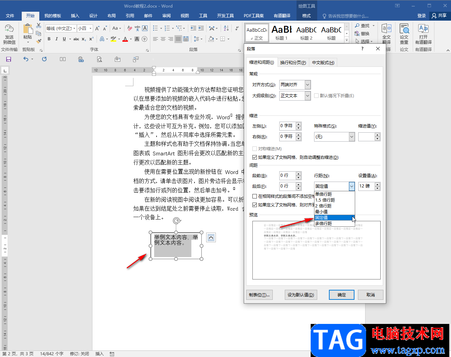Image resolution: width=451 pixels, height=357 pixels.
Task: Apply subscript formatting
Action: point(84,39)
